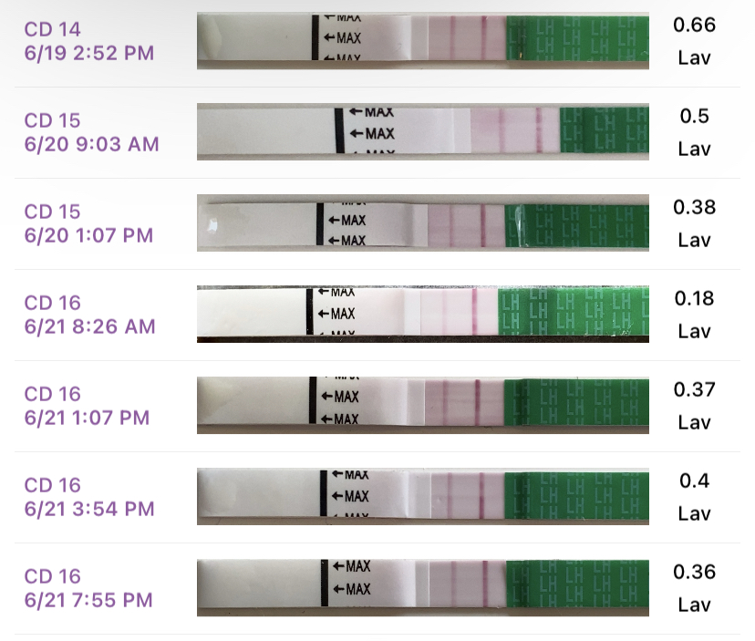
Task: Choose the CD 16 6/21 8:26 AM label
Action: pos(88,315)
